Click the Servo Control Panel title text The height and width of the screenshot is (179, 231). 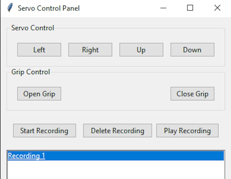pos(49,8)
